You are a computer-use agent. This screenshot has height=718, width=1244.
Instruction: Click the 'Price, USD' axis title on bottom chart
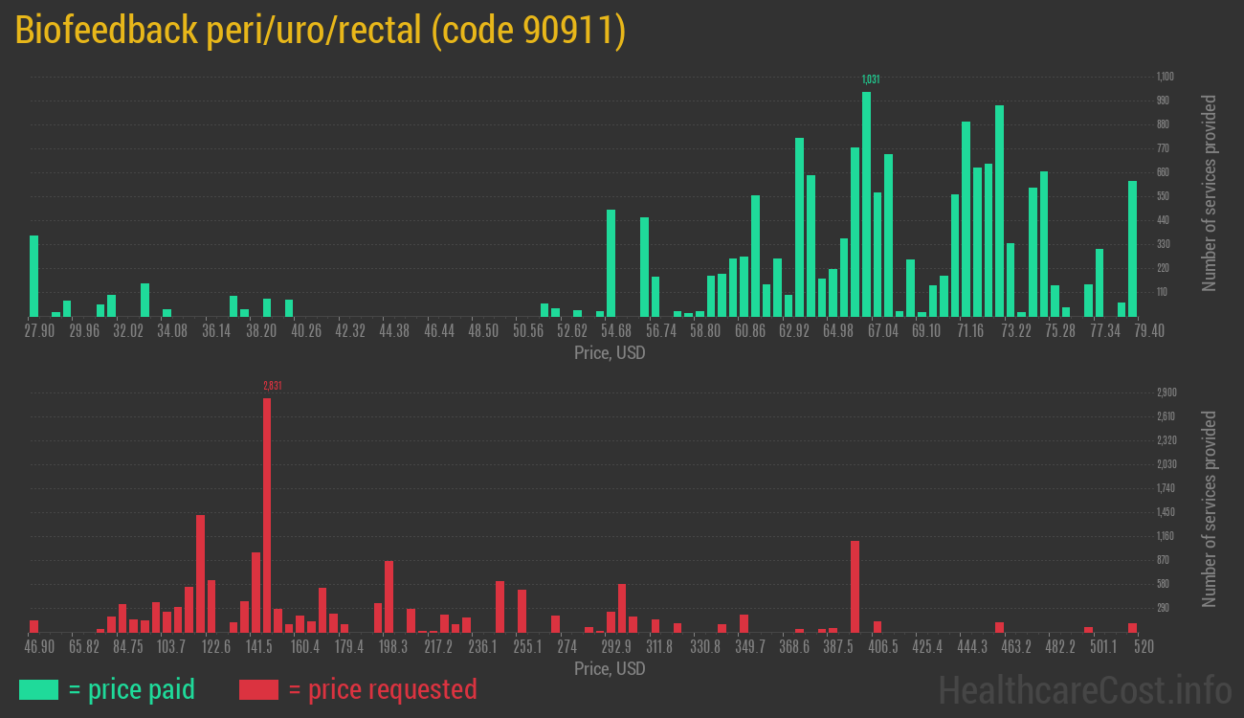tap(610, 668)
